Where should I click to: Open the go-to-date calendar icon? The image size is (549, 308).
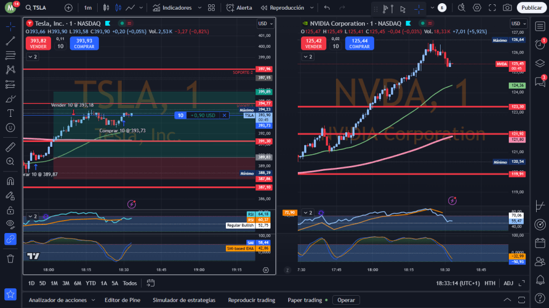point(150,283)
